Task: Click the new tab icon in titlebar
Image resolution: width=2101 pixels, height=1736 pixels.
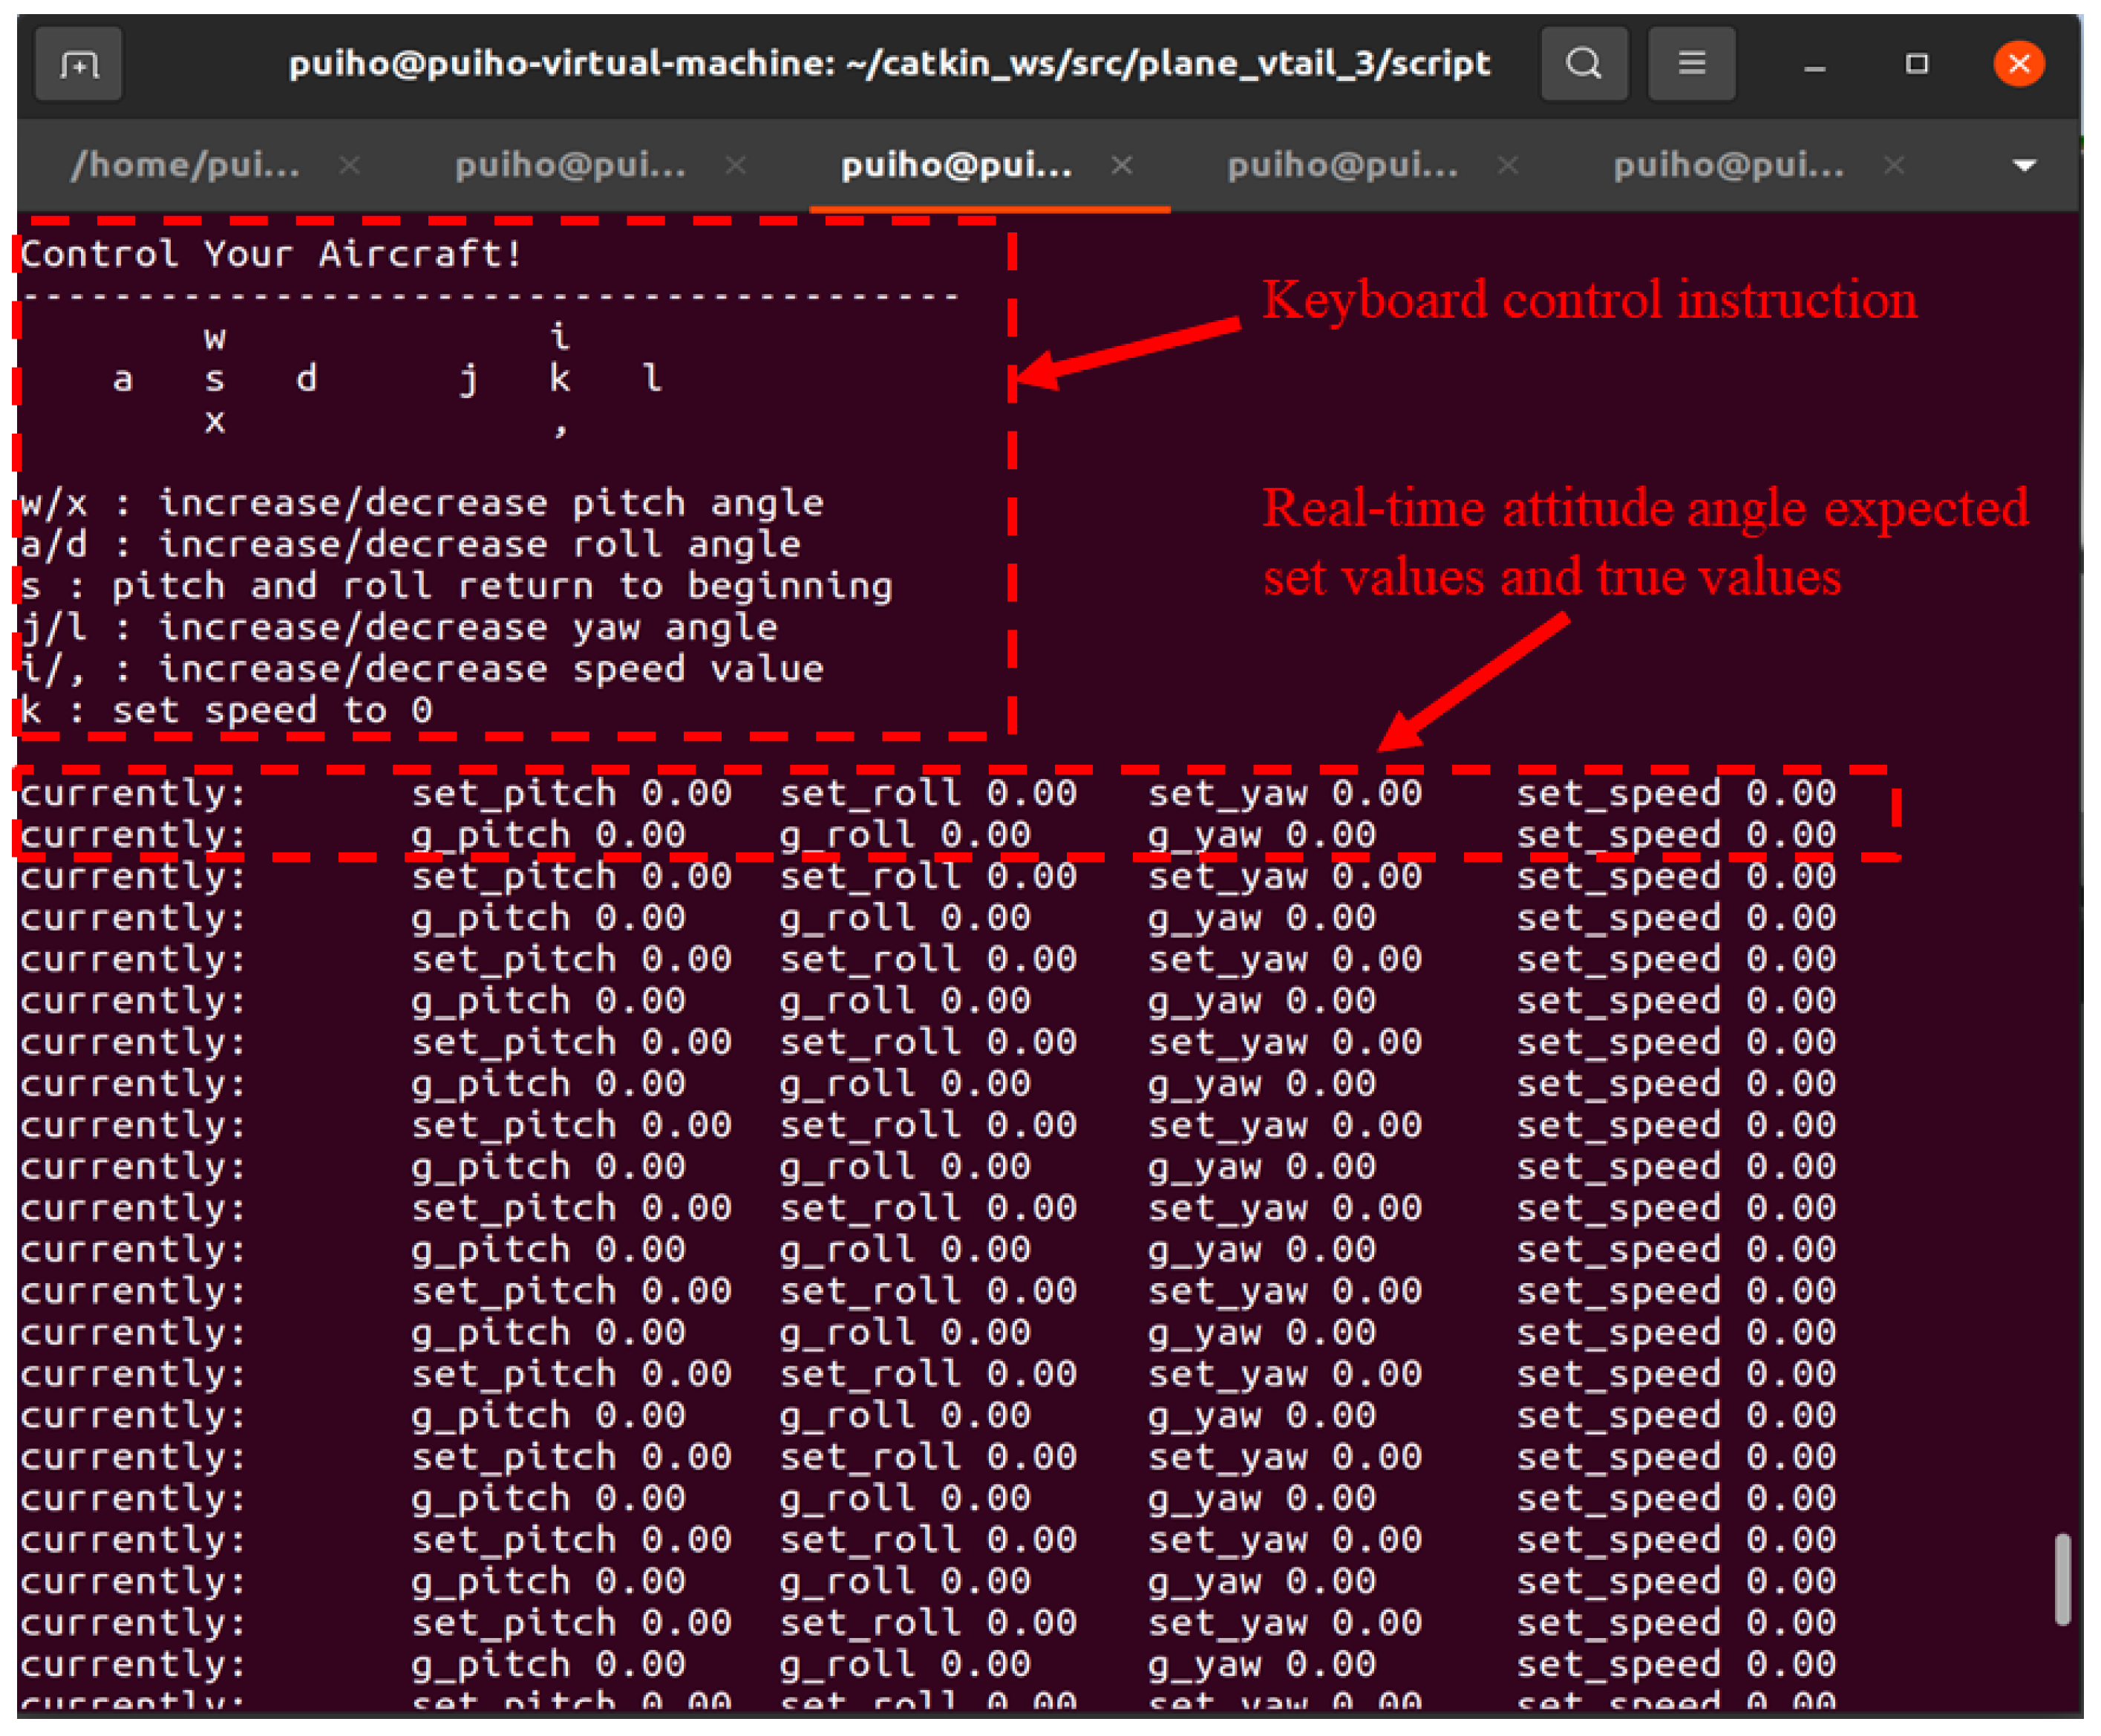Action: (78, 65)
